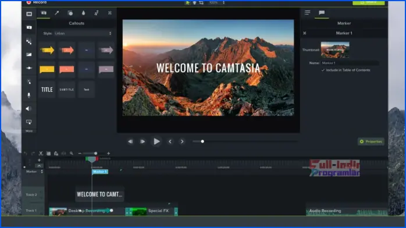Select the orange arrow callout
This screenshot has height=228, width=406.
pyautogui.click(x=67, y=50)
